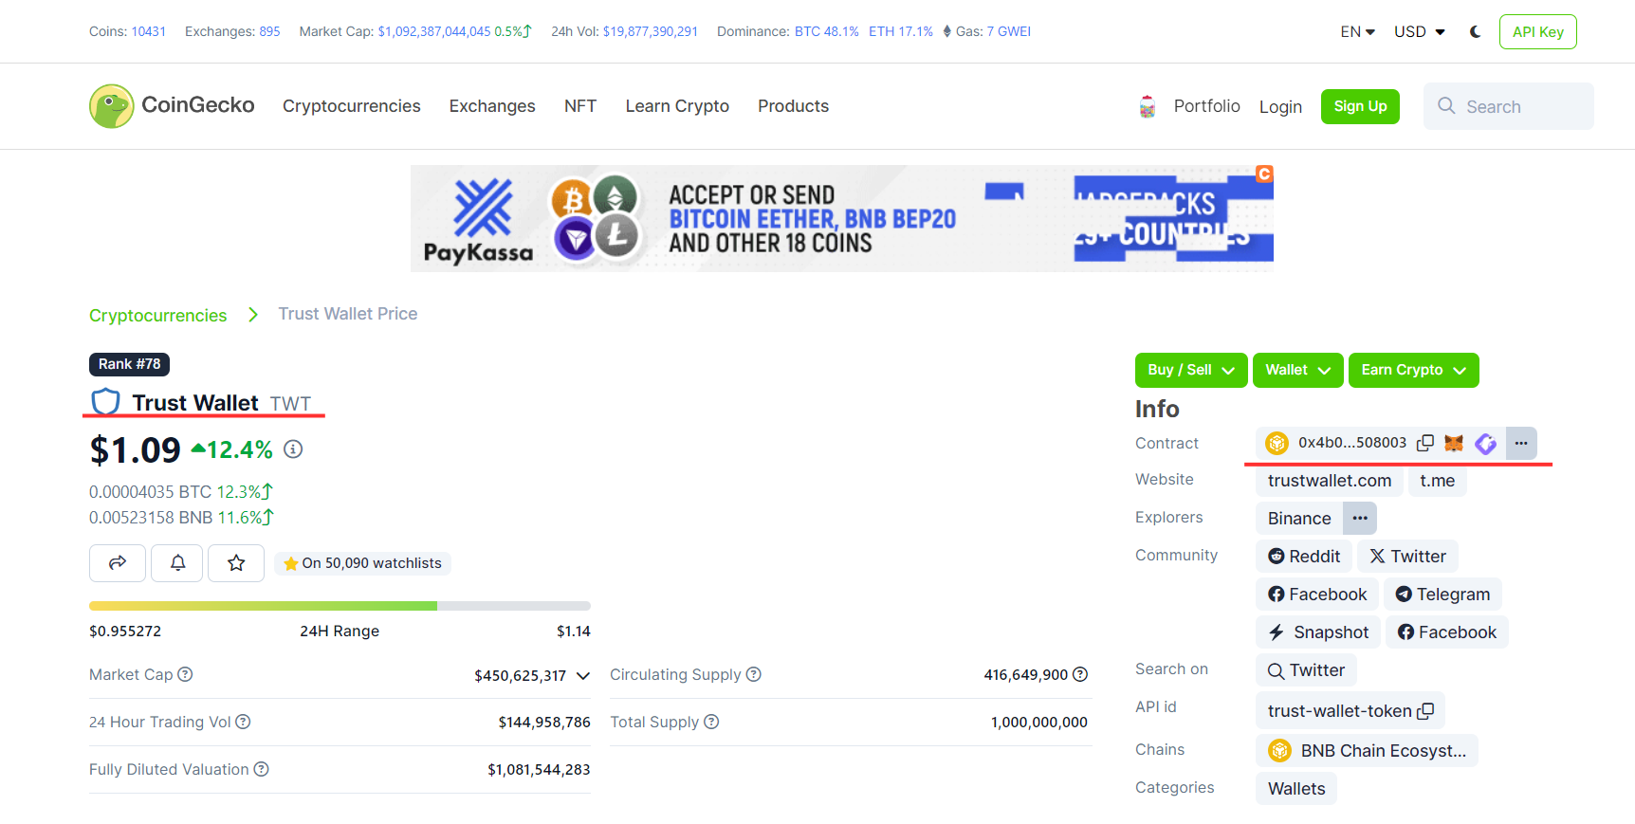Click the Coins 10431 link
The image size is (1635, 824).
coord(149,31)
